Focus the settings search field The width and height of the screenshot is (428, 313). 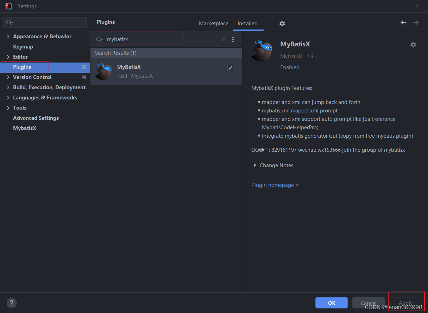[x=45, y=22]
